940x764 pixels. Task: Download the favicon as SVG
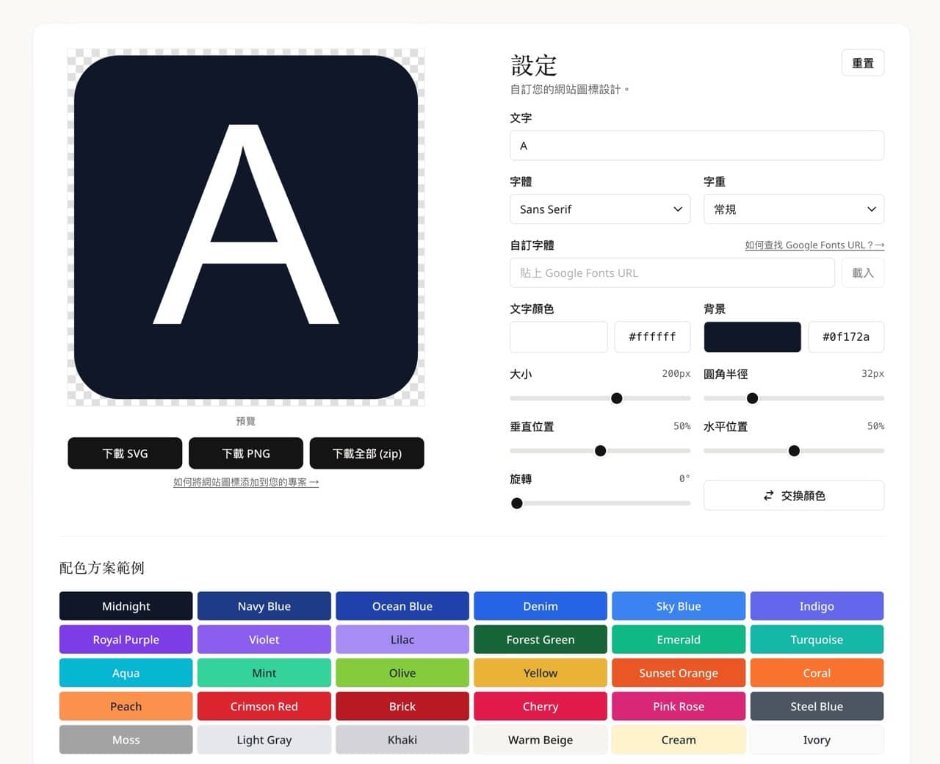tap(125, 453)
